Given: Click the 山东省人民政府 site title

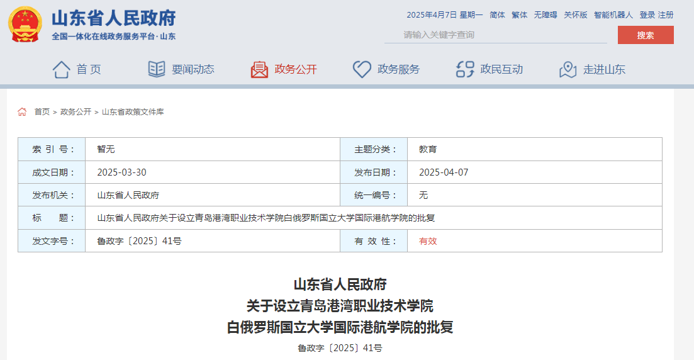Looking at the screenshot, I should tap(113, 18).
